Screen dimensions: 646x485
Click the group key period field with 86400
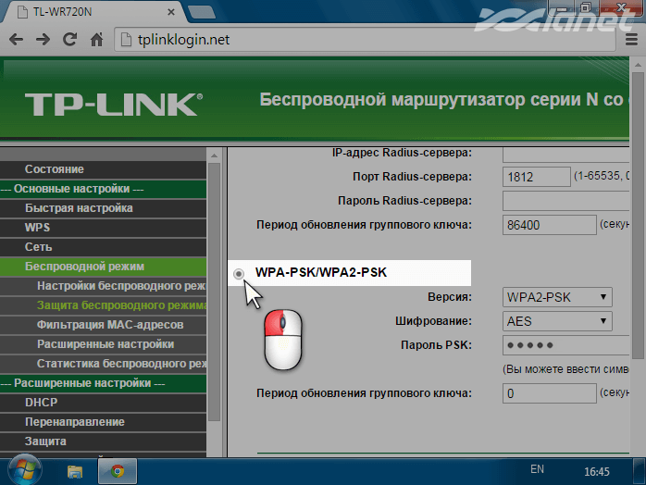pos(549,225)
